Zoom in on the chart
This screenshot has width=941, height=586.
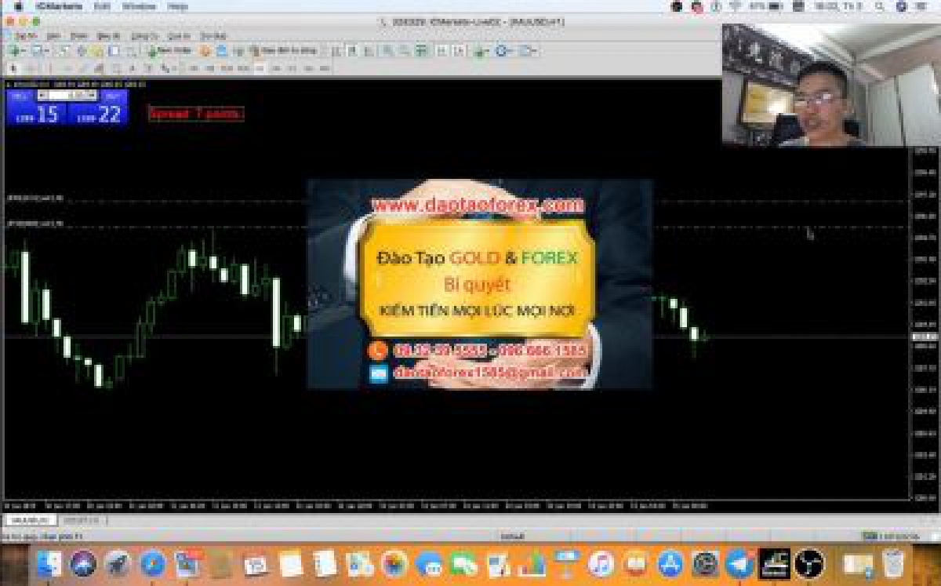pyautogui.click(x=387, y=50)
